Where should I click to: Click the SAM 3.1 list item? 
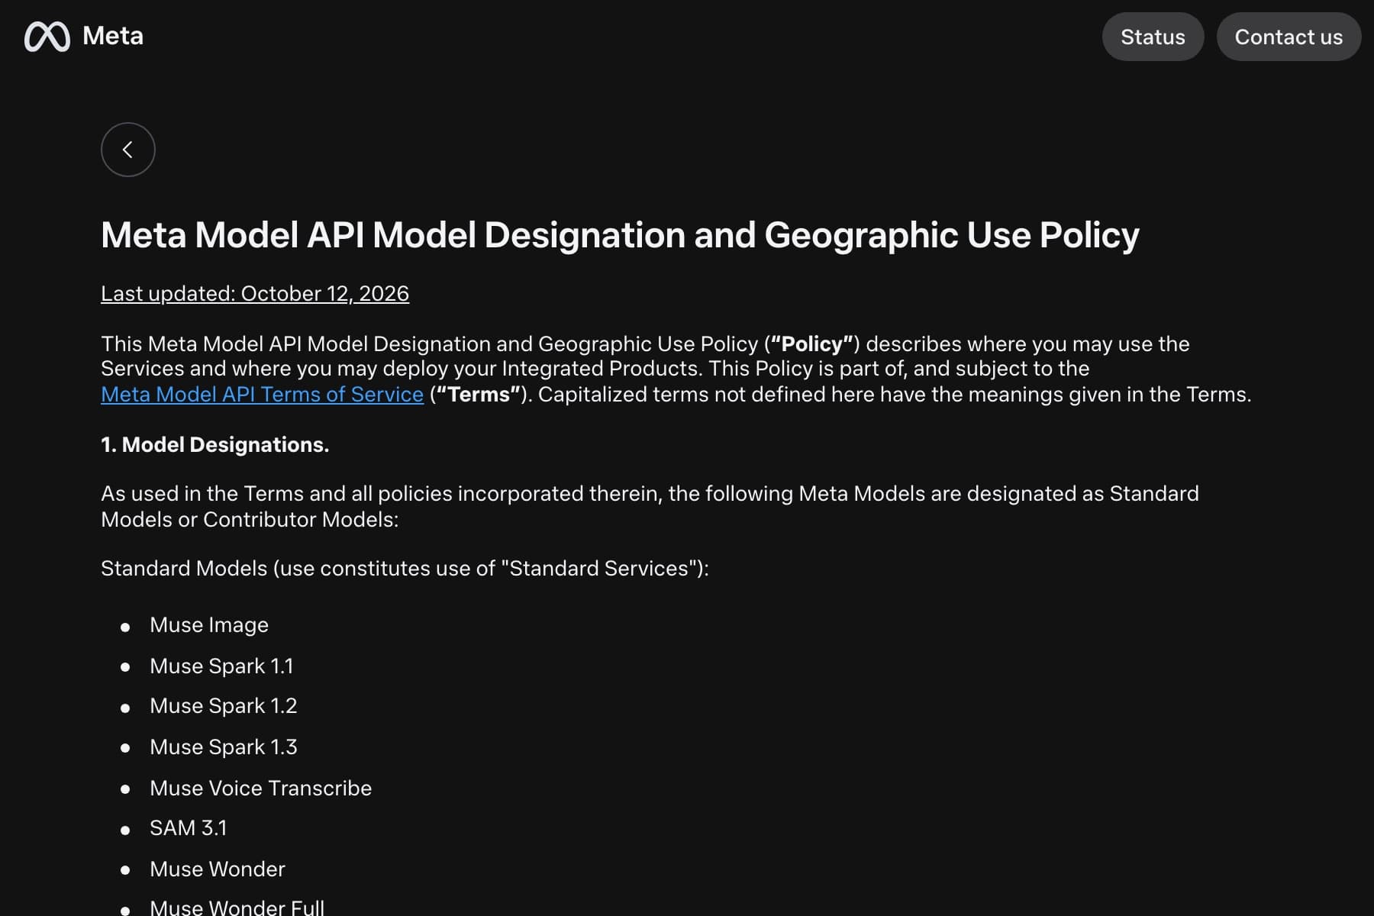(x=189, y=828)
